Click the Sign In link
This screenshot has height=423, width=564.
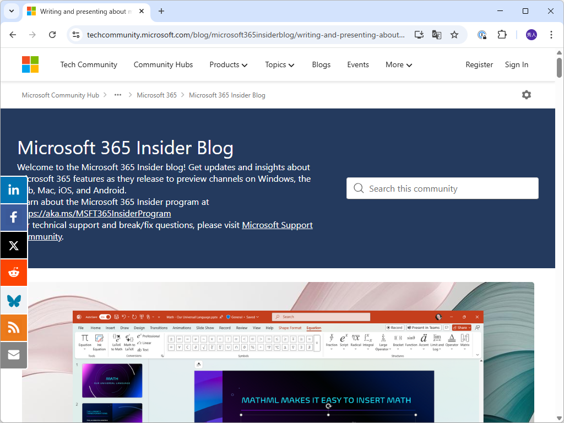[516, 64]
